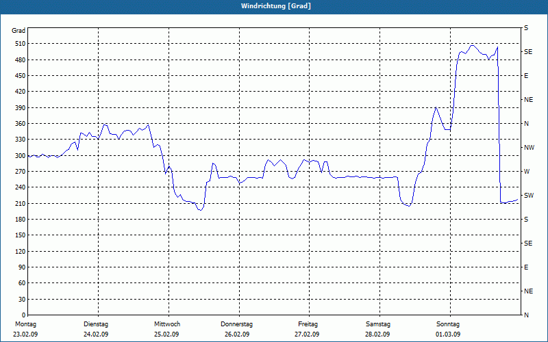548x342 pixels.
Task: Click the N compass label at 360 level
Action: [526, 124]
